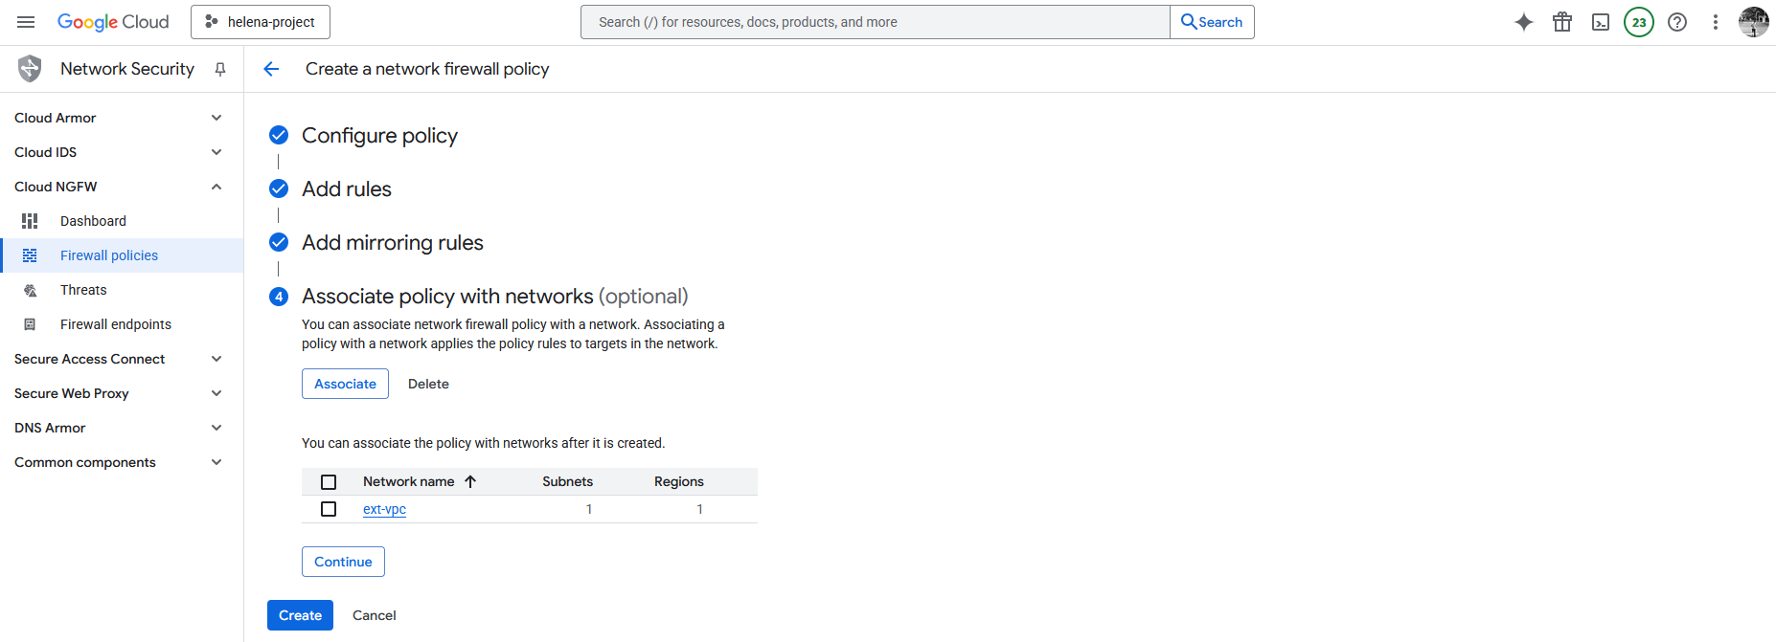Screen dimensions: 1776x642
Task: Click the resources search input field
Action: coord(874,22)
